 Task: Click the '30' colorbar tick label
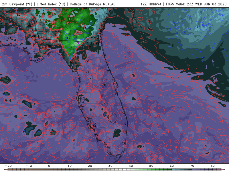coord(110,166)
